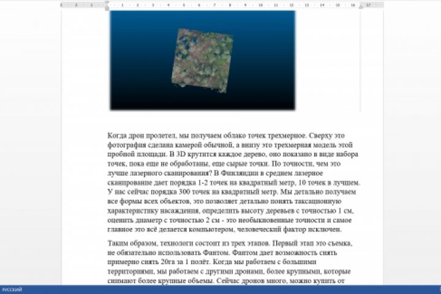This screenshot has height=294, width=441.
Task: Click the line starting 'главное это всё делается'
Action: pos(224,229)
